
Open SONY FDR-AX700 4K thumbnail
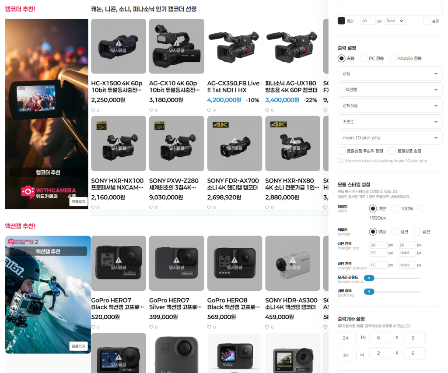[234, 144]
